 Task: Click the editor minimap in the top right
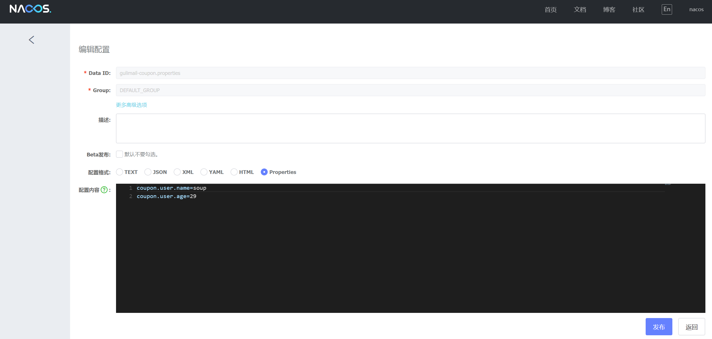(668, 185)
